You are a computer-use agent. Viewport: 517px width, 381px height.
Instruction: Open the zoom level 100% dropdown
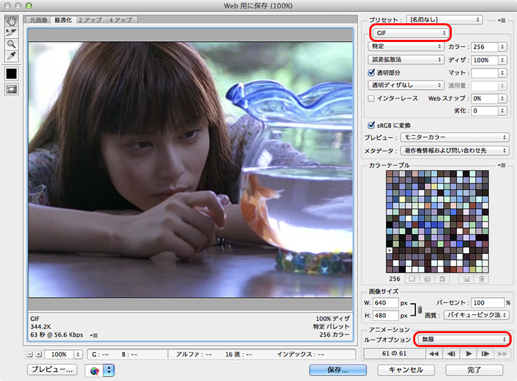(78, 354)
